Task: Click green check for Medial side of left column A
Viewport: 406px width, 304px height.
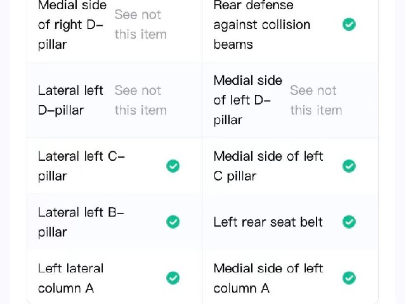Action: (349, 278)
